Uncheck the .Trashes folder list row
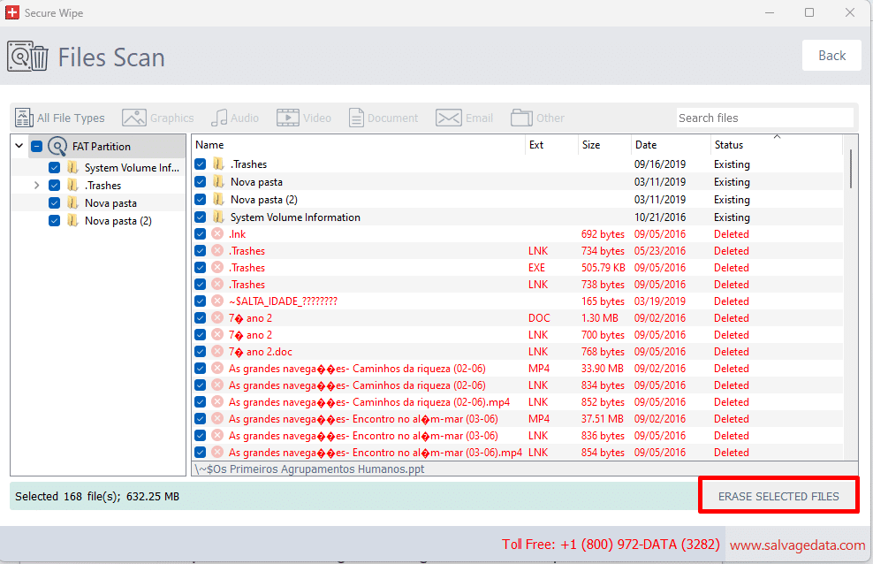 (x=201, y=164)
